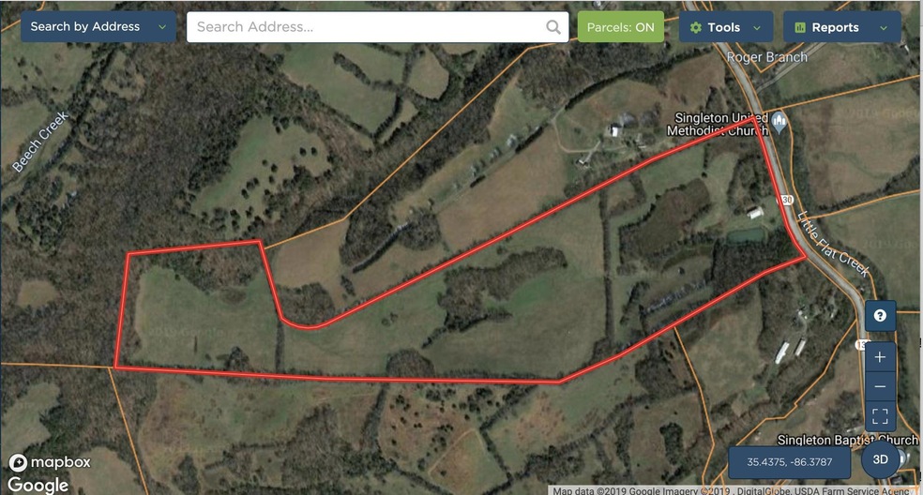The height and width of the screenshot is (495, 923).
Task: Open the Reports menu
Action: tap(841, 27)
